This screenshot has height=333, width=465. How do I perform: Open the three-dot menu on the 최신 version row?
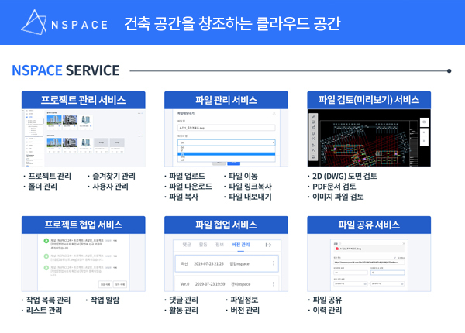click(273, 263)
